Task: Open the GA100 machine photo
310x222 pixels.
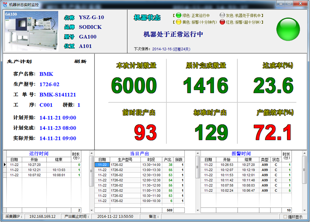Action: click(x=31, y=31)
